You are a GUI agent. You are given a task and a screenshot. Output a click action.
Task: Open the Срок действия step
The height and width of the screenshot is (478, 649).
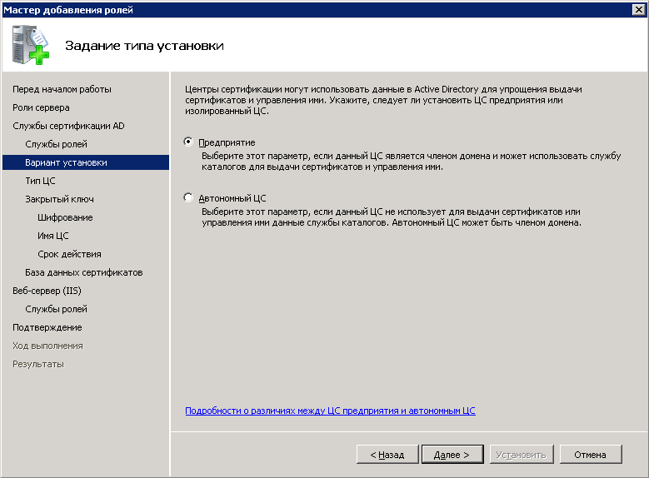69,254
